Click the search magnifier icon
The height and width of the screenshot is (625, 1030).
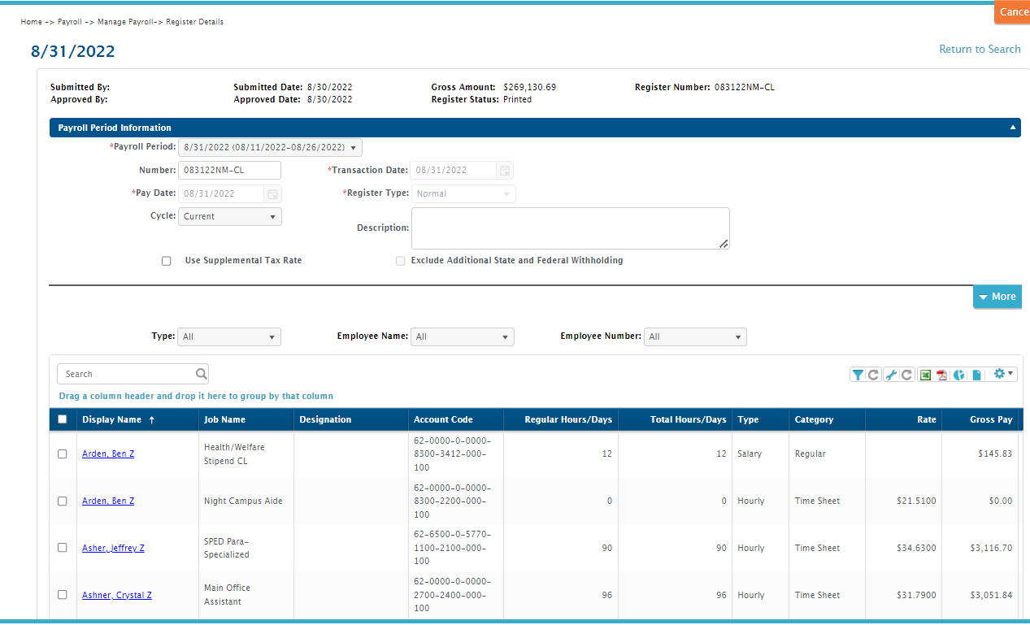click(201, 374)
